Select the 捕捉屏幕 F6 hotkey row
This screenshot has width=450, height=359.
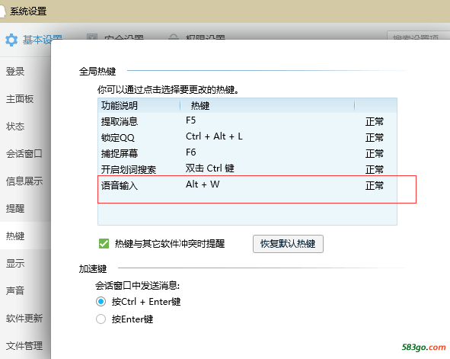pos(247,153)
